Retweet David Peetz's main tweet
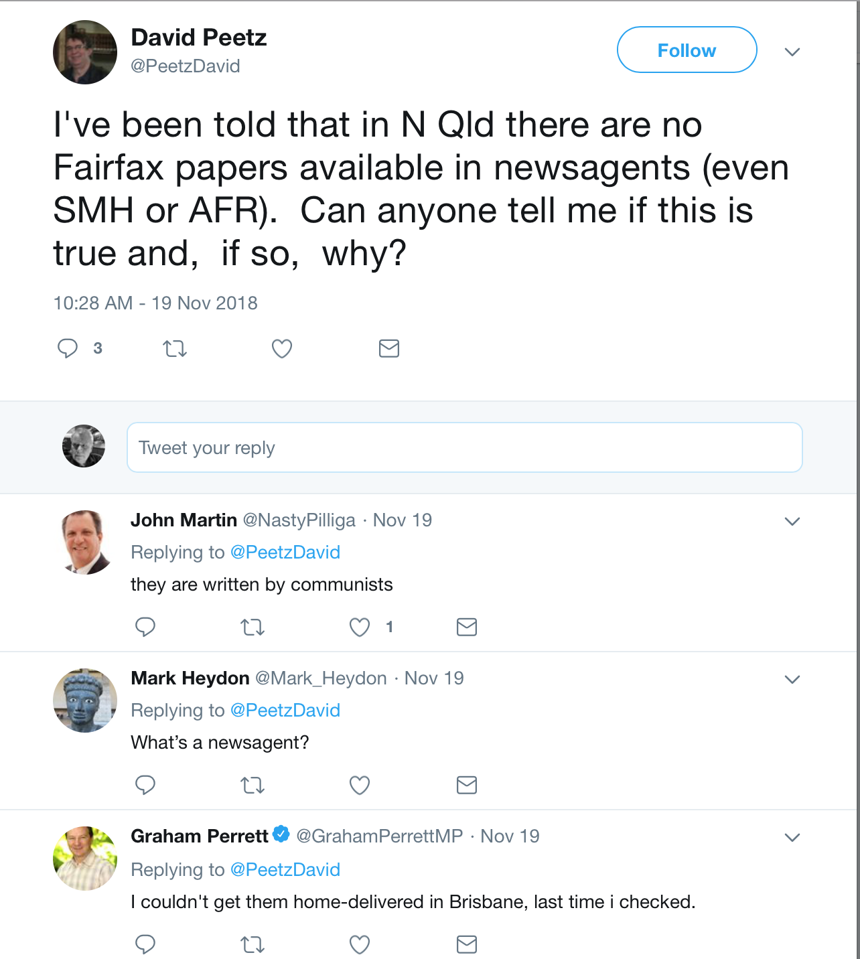 pyautogui.click(x=175, y=348)
